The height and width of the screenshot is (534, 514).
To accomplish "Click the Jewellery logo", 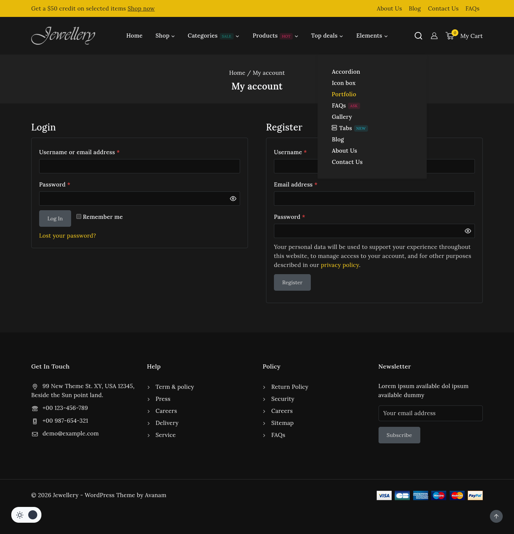I will point(63,36).
